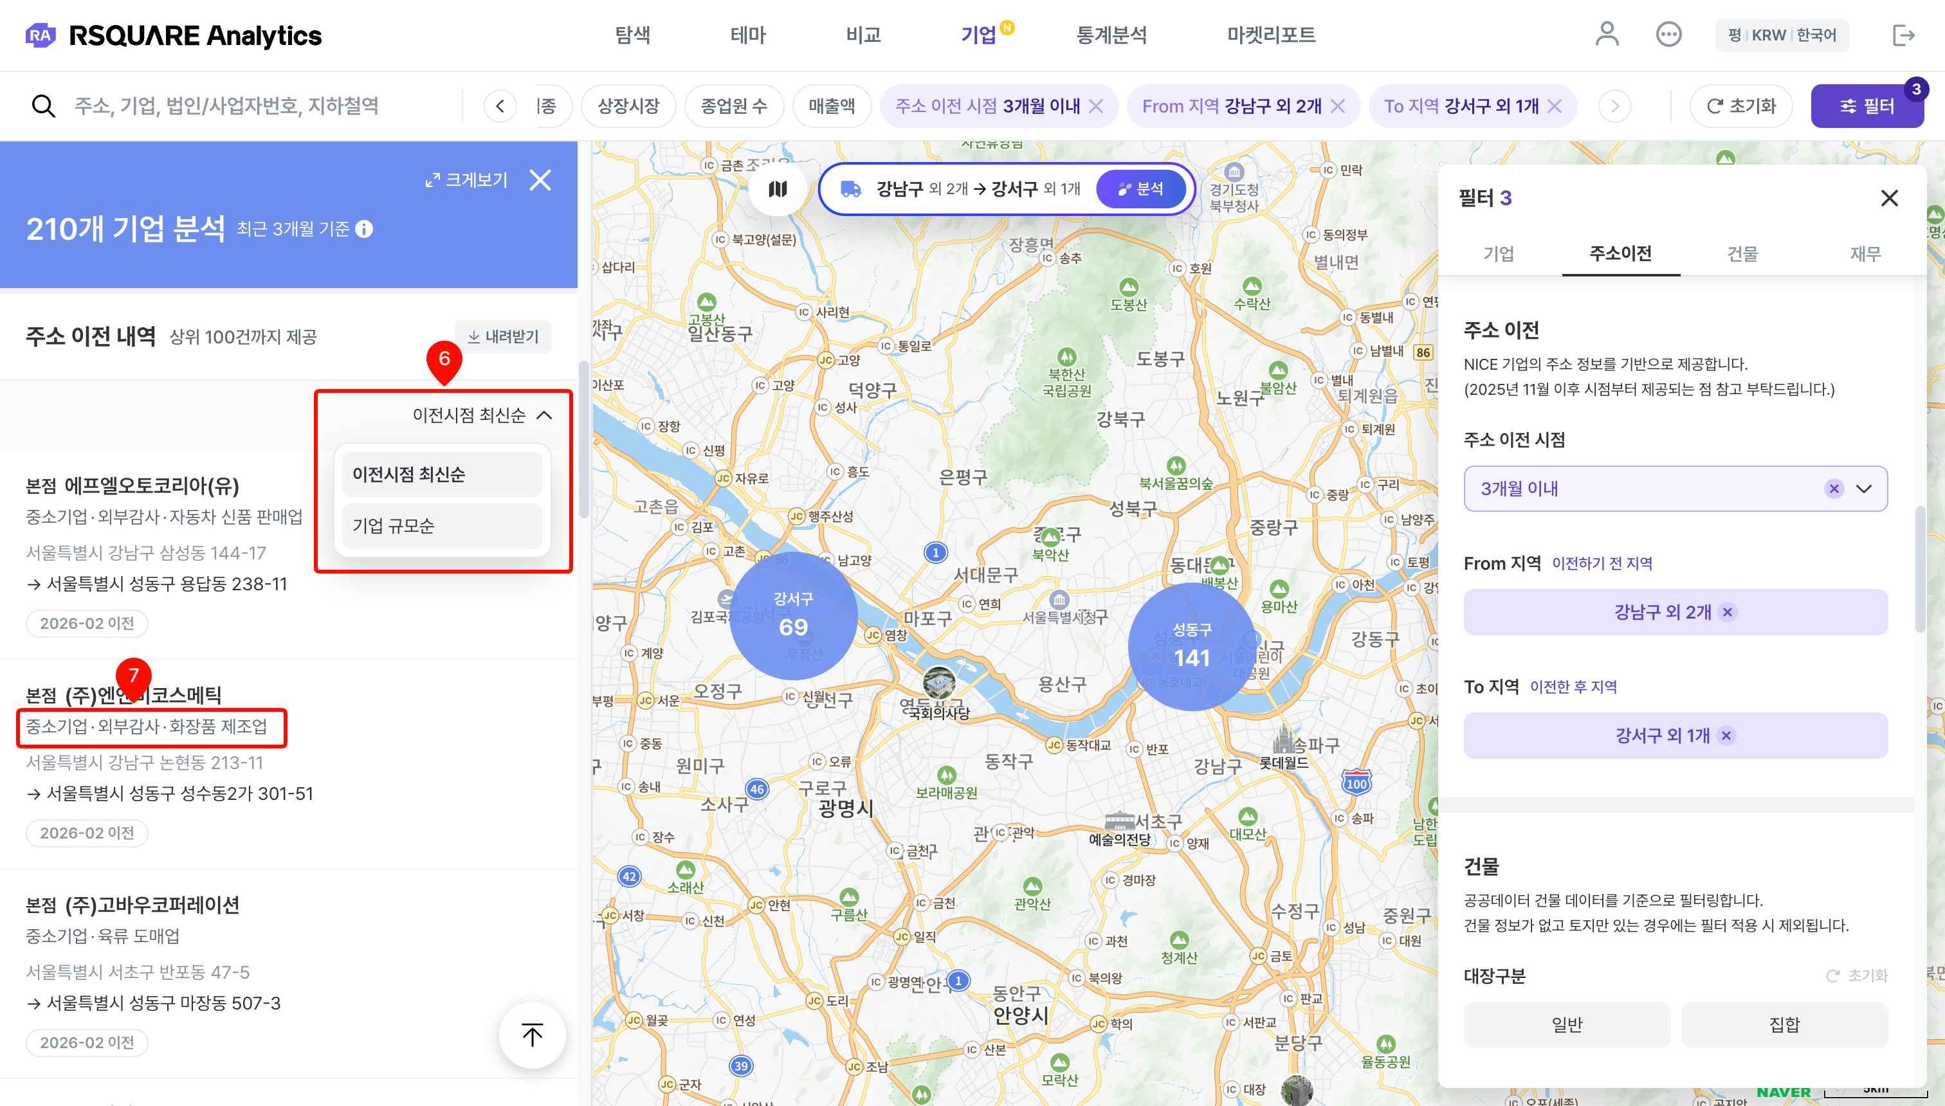Toggle the 집합 building type option

(1784, 1024)
